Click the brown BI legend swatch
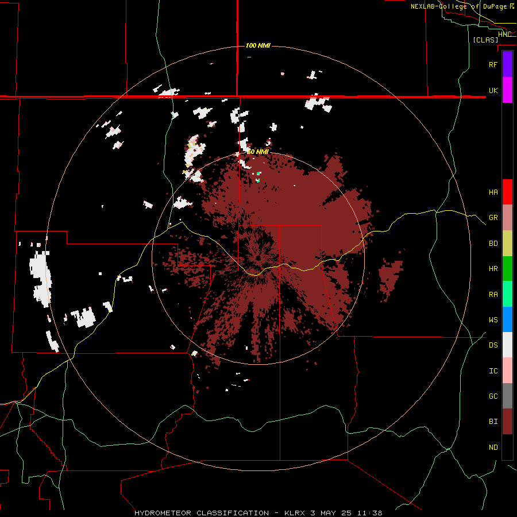 507,422
